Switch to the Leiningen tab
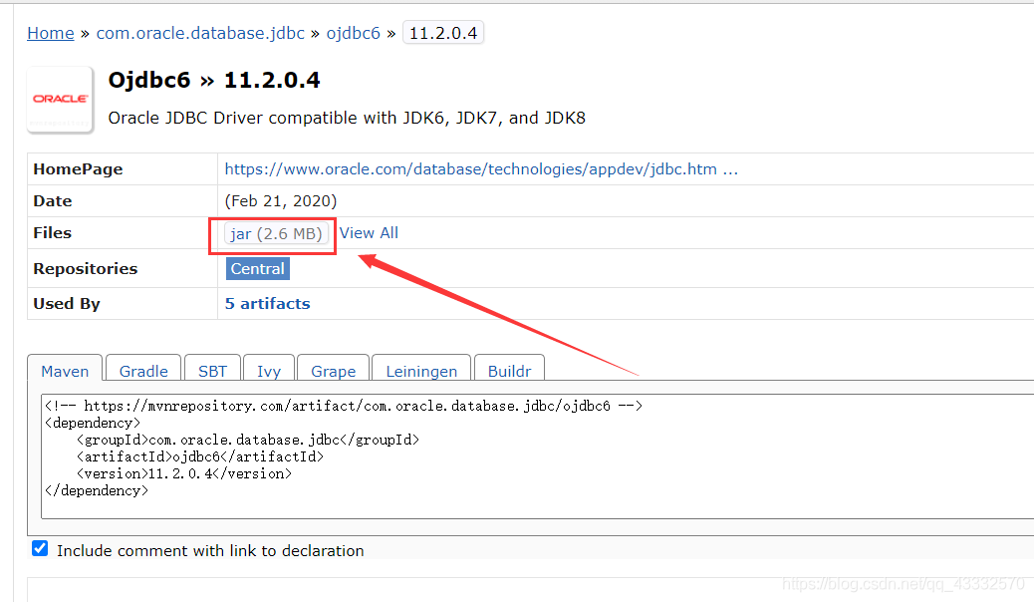 (421, 370)
